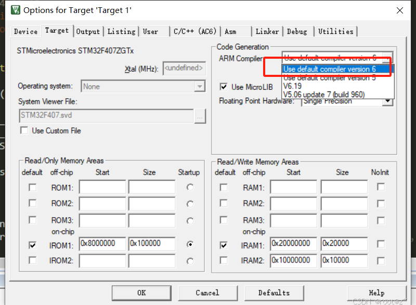416x305 pixels.
Task: Open the Operating system dropdown
Action: click(200, 86)
